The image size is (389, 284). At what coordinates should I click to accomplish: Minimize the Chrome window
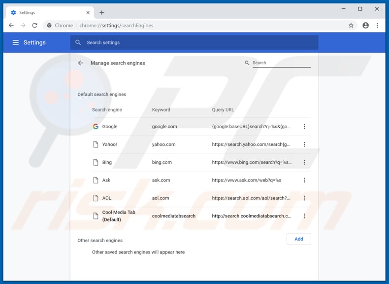[344, 9]
